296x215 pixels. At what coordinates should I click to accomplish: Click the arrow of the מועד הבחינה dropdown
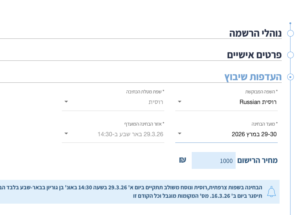point(180,134)
